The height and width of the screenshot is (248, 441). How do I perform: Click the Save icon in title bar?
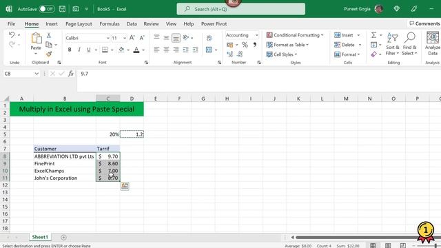[x=62, y=9]
